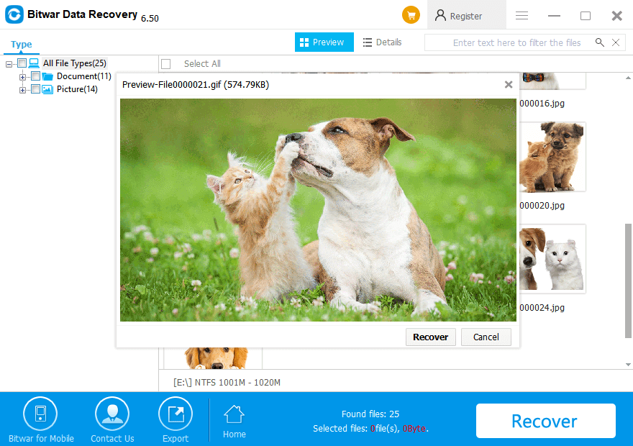Screen dimensions: 633x446
Task: Tick the Select All checkbox
Action: coord(166,64)
